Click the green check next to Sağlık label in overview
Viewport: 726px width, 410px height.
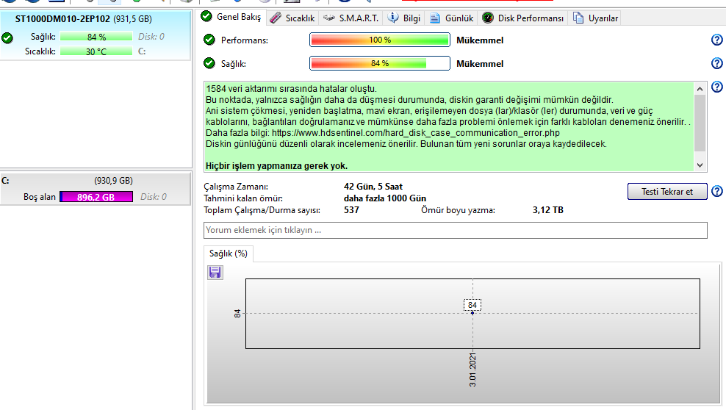click(209, 63)
